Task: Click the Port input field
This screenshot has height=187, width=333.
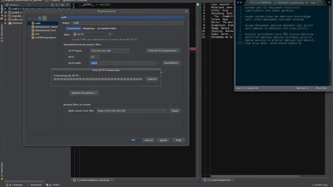Action: 94,57
